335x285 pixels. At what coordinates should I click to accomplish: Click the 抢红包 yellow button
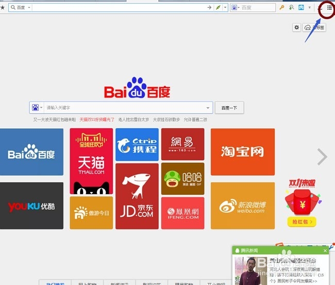pos(301,222)
